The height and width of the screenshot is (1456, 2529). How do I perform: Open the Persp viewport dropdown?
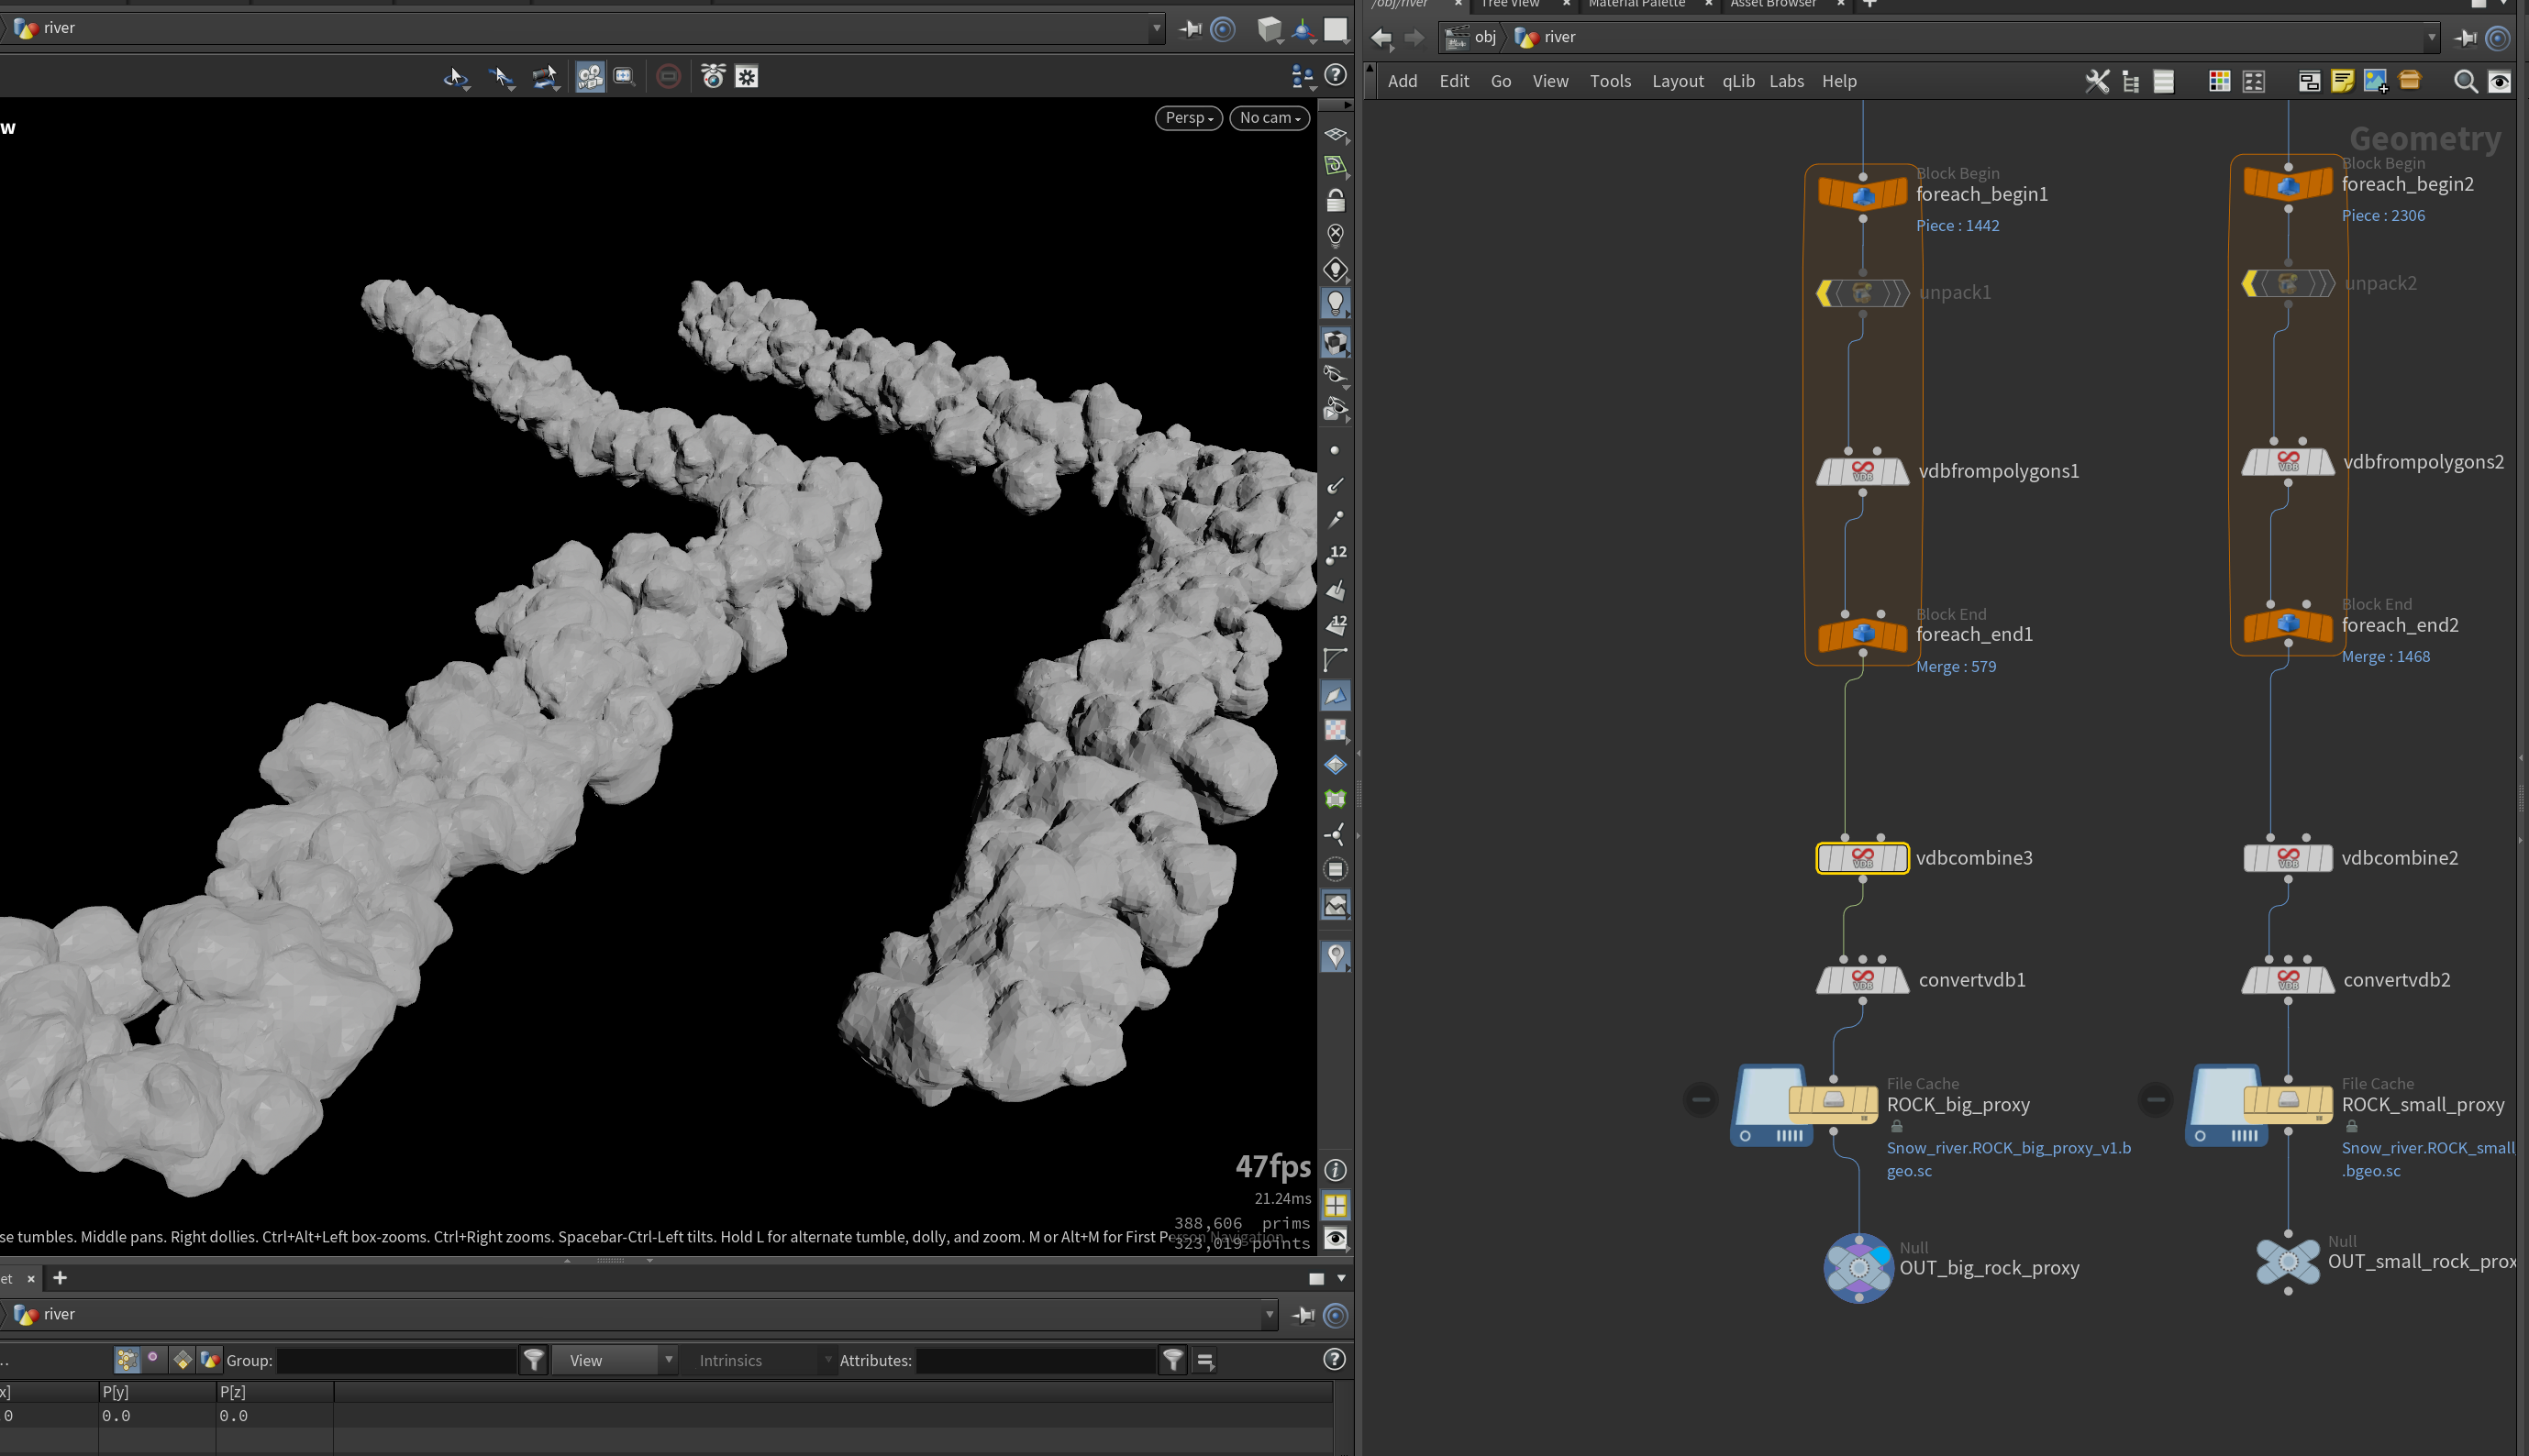pos(1189,118)
